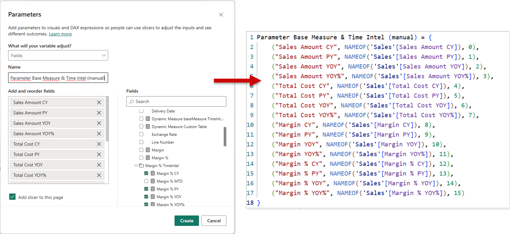Click the parameter Name input field

58,78
